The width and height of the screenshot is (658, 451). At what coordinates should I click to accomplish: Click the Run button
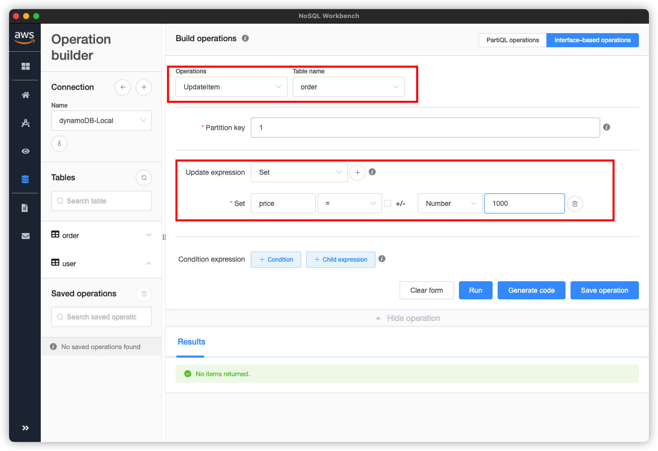476,290
